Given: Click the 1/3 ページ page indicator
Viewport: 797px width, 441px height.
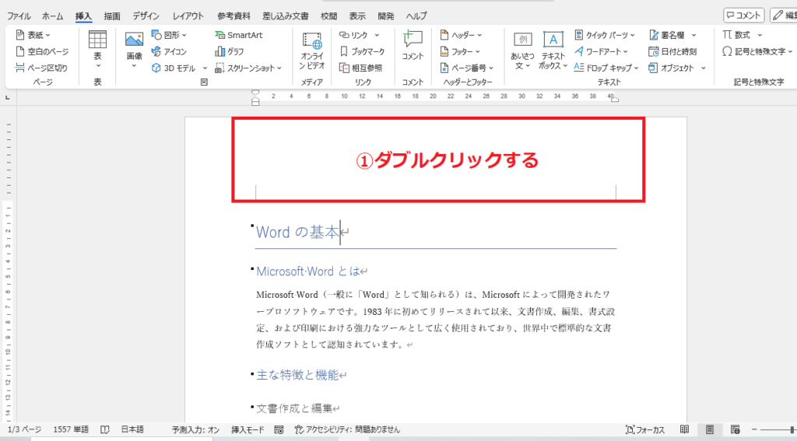Looking at the screenshot, I should tap(24, 430).
